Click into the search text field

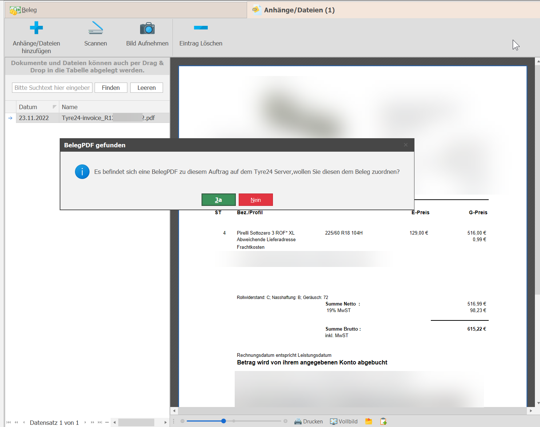point(52,88)
